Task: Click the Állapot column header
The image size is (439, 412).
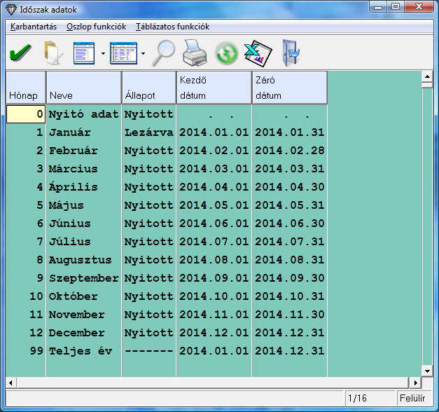Action: click(148, 88)
